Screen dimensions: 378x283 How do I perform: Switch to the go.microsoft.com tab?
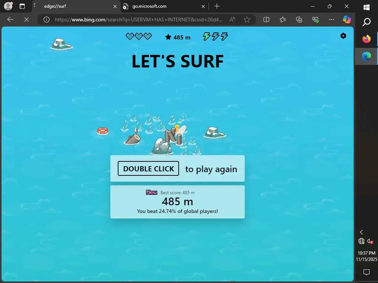(x=164, y=6)
